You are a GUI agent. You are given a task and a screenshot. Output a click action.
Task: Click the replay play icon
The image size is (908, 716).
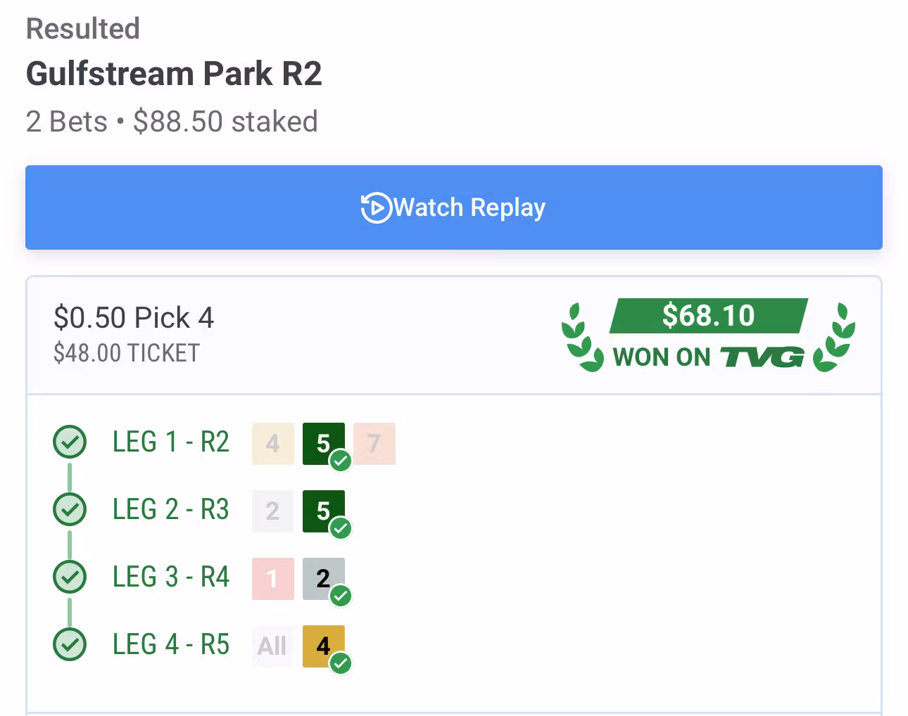click(x=375, y=207)
